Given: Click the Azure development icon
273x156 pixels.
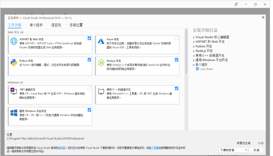Looking at the screenshot, I should 101,41.
